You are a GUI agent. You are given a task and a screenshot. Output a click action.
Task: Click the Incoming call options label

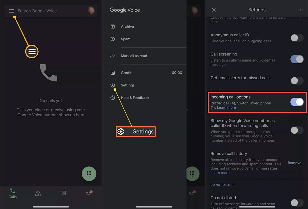click(x=230, y=97)
